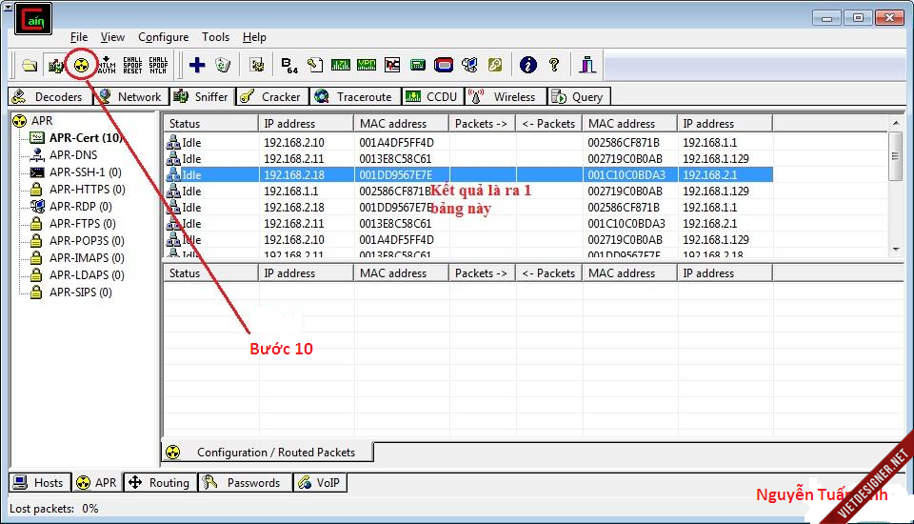Click the upper list scrollbar up arrow
This screenshot has height=524, width=914.
coord(896,123)
